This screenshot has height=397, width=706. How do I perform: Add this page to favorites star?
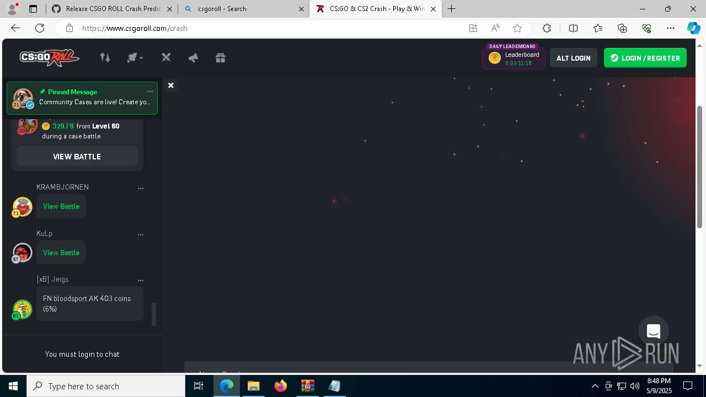[x=517, y=28]
